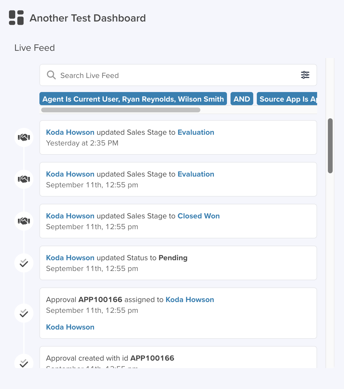Open Koda Howson link in Closed Won entry
The width and height of the screenshot is (344, 389).
70,216
